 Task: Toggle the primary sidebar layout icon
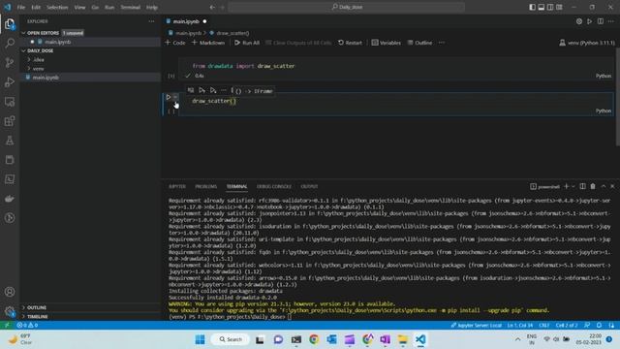[x=532, y=7]
